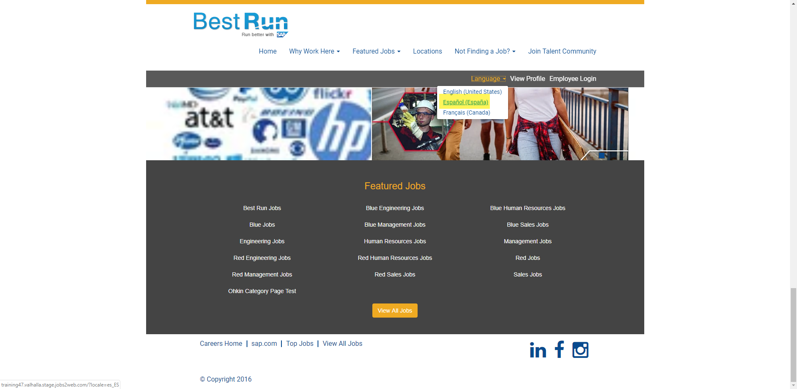The image size is (797, 389).
Task: Expand the Featured Jobs nav dropdown
Action: click(x=376, y=51)
